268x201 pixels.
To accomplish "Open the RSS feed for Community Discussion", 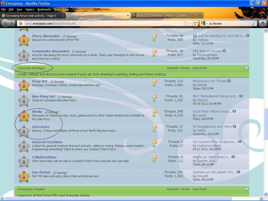I will (154, 51).
